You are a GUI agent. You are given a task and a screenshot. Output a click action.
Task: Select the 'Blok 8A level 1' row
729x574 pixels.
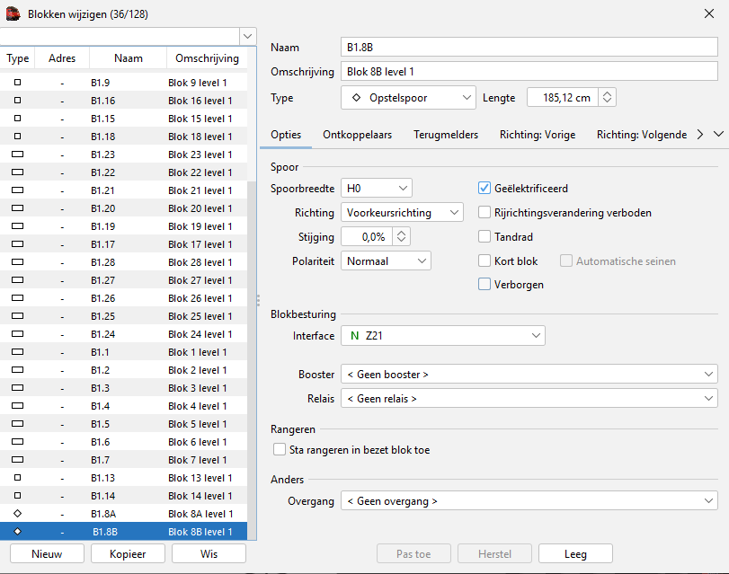pos(124,514)
